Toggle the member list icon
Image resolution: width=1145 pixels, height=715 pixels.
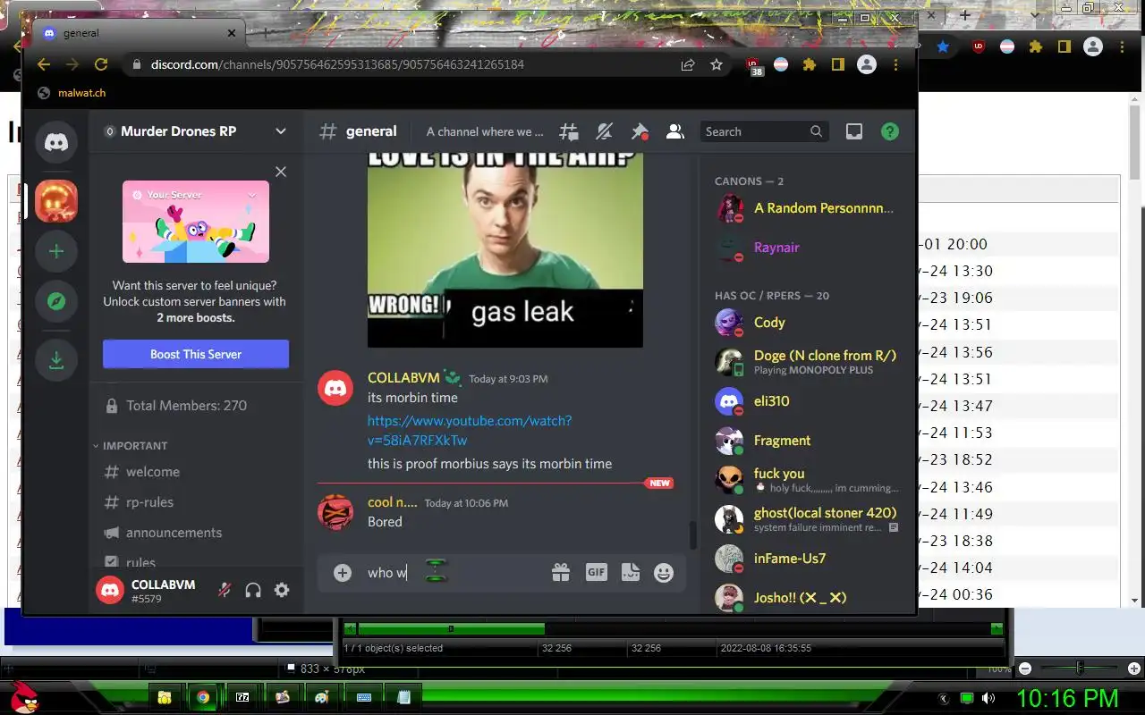(x=675, y=131)
